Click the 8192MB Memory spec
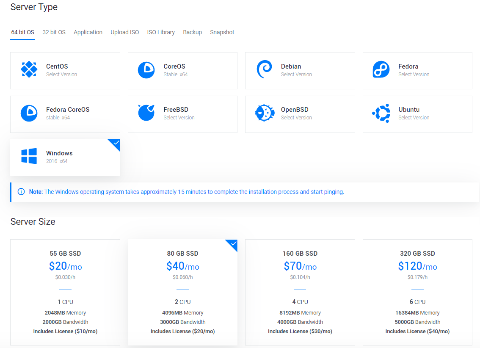480x348 pixels. pyautogui.click(x=300, y=313)
